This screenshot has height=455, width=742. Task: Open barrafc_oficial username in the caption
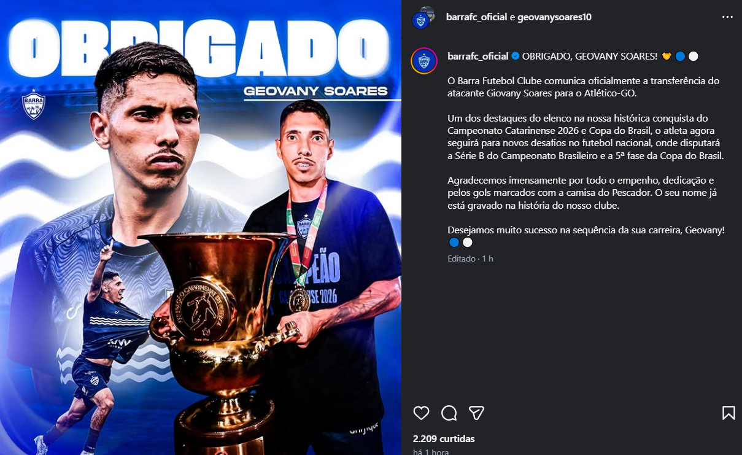point(478,56)
